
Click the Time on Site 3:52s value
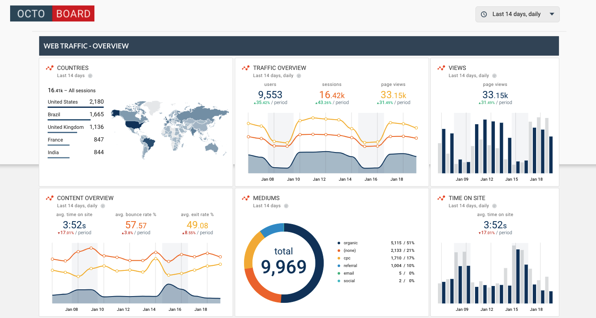pyautogui.click(x=495, y=225)
